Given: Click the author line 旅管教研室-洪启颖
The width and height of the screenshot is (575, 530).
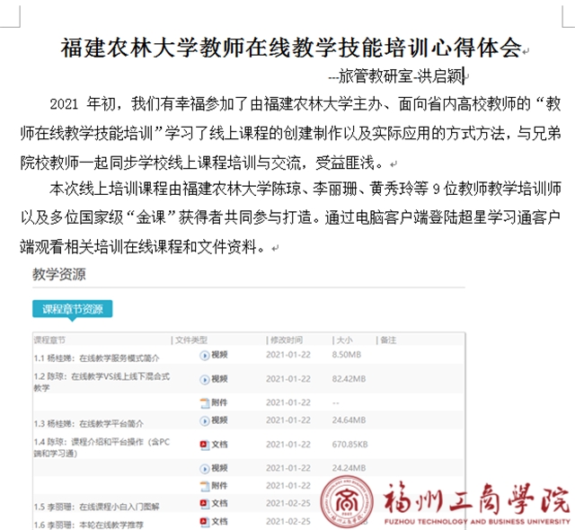Looking at the screenshot, I should coord(396,76).
